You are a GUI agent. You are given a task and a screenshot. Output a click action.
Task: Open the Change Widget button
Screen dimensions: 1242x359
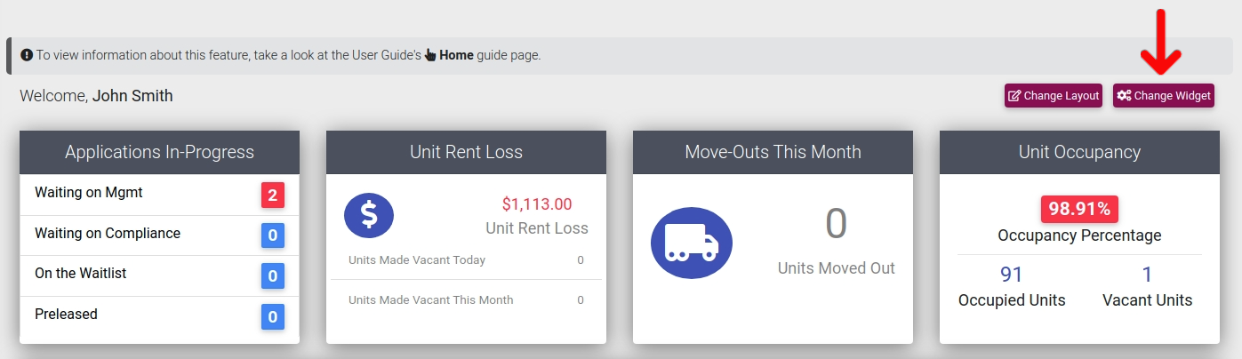click(x=1164, y=96)
